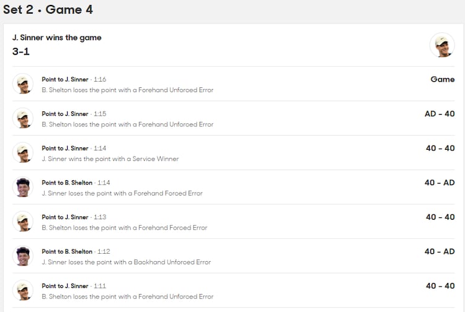
Task: Click the player avatar on the 1:16 point
Action: (23, 84)
